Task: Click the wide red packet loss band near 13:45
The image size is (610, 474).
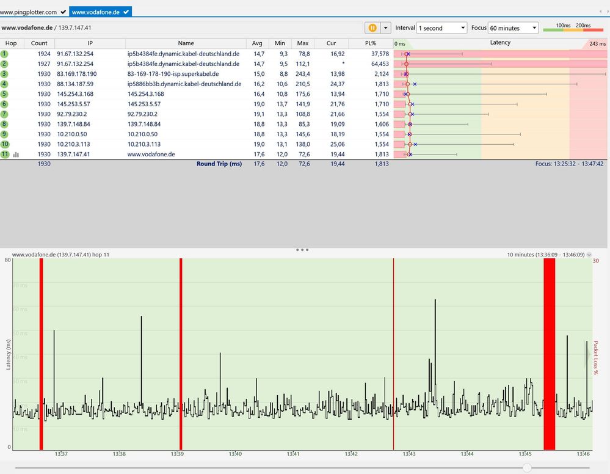Action: (x=549, y=354)
